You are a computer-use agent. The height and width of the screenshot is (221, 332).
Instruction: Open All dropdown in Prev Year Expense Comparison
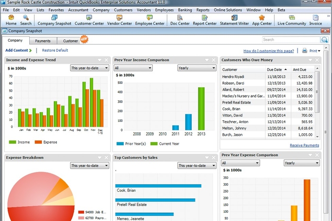point(240,163)
